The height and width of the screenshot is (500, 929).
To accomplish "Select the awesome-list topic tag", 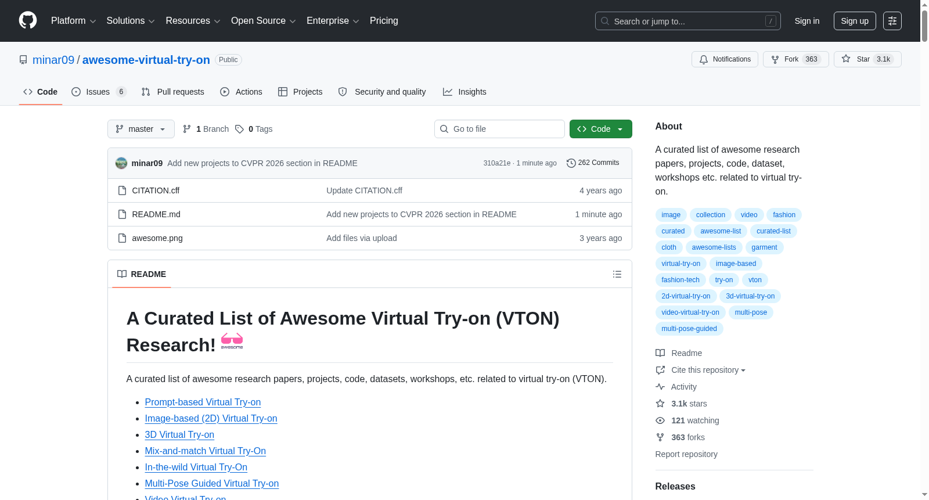I will coord(721,231).
